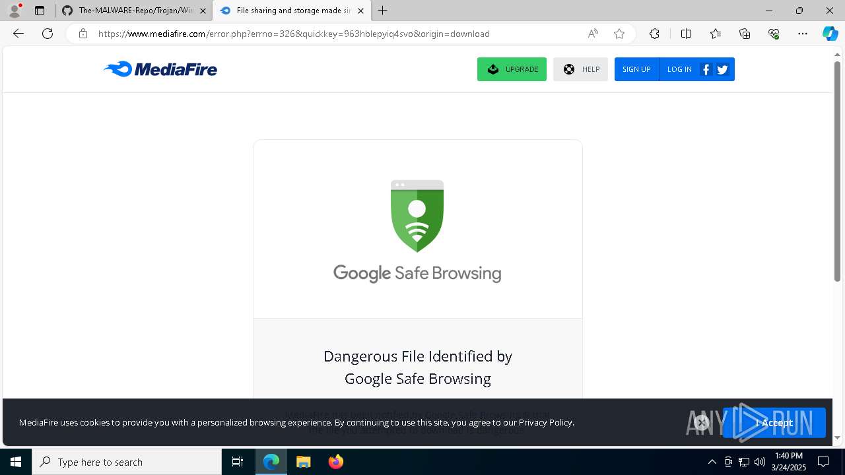Screen dimensions: 845x475
Task: Log in with the Facebook icon
Action: coord(706,69)
